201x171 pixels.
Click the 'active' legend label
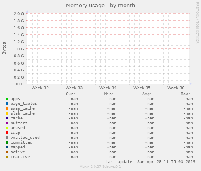[x=18, y=152]
